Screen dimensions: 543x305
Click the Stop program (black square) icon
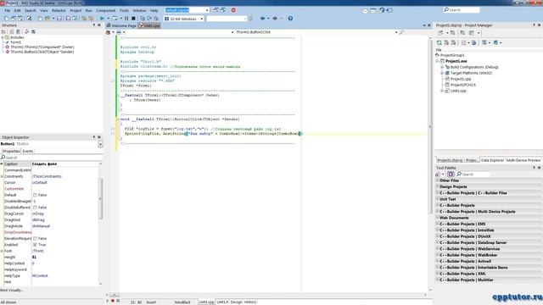click(x=133, y=19)
